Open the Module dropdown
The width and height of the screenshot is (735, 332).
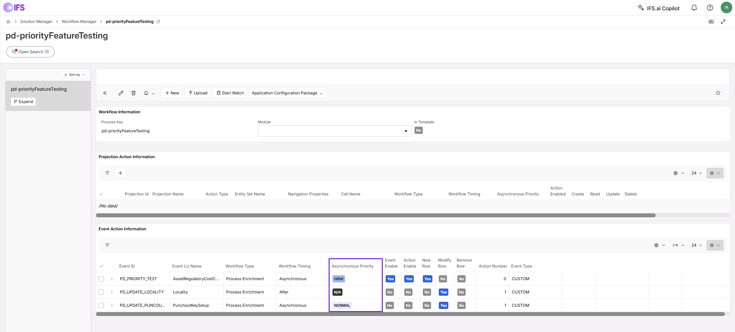(334, 131)
